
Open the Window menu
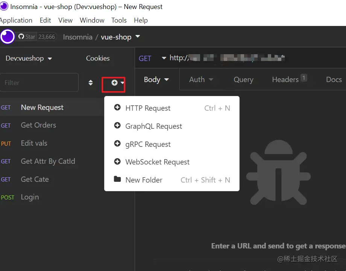[x=92, y=20]
